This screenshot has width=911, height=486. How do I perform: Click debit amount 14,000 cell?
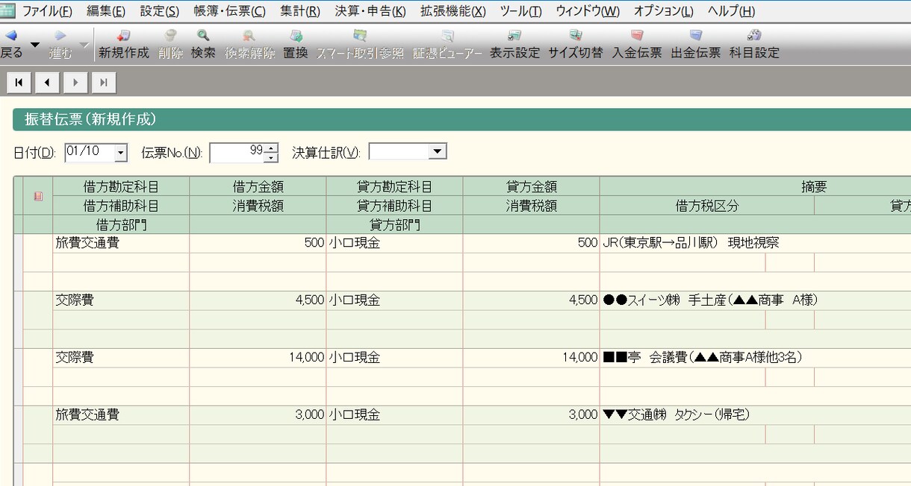258,358
